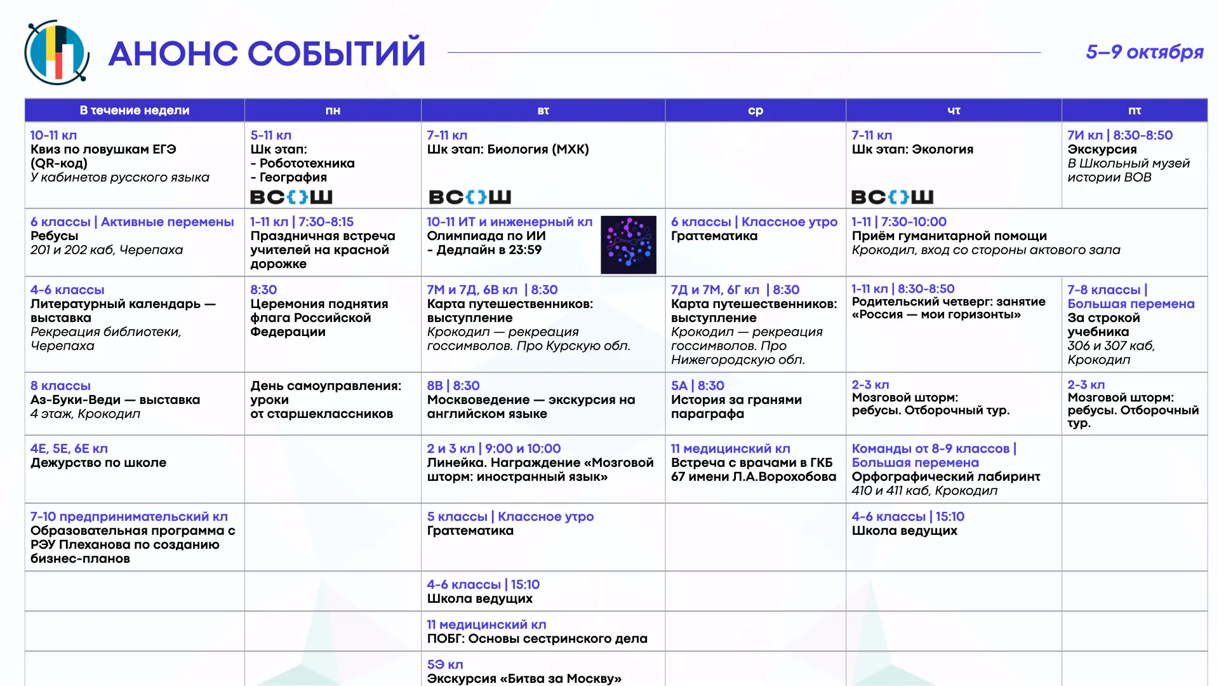Click '7-10 предпринимательский кл' heading

129,516
